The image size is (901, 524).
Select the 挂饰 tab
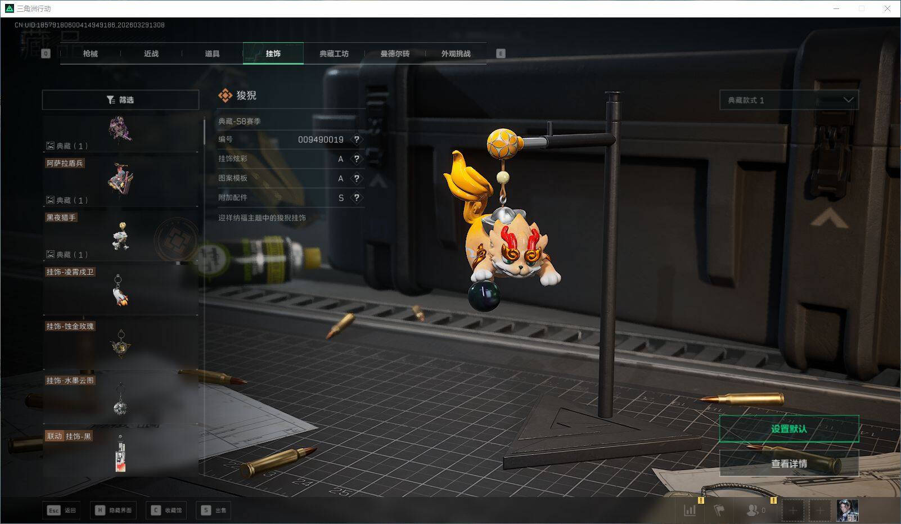[273, 53]
